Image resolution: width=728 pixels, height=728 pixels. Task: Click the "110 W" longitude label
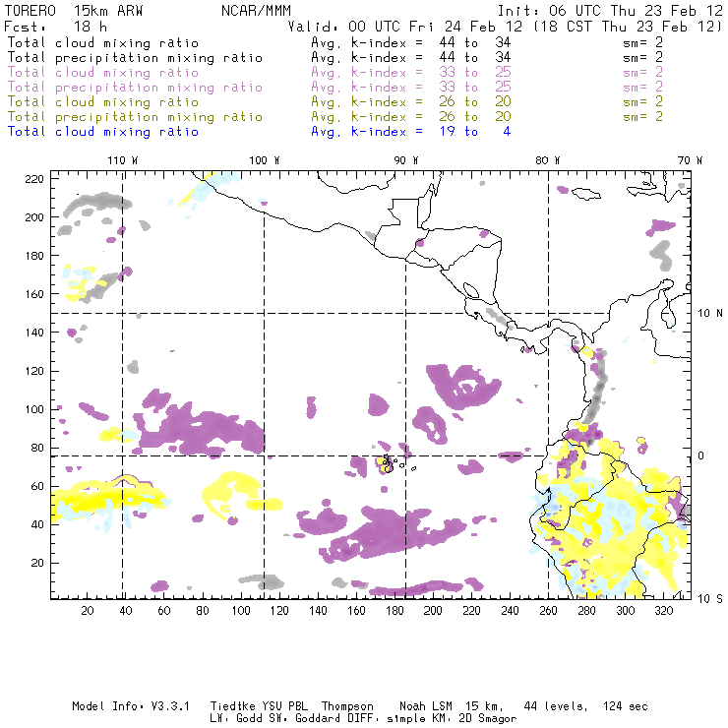[x=123, y=160]
